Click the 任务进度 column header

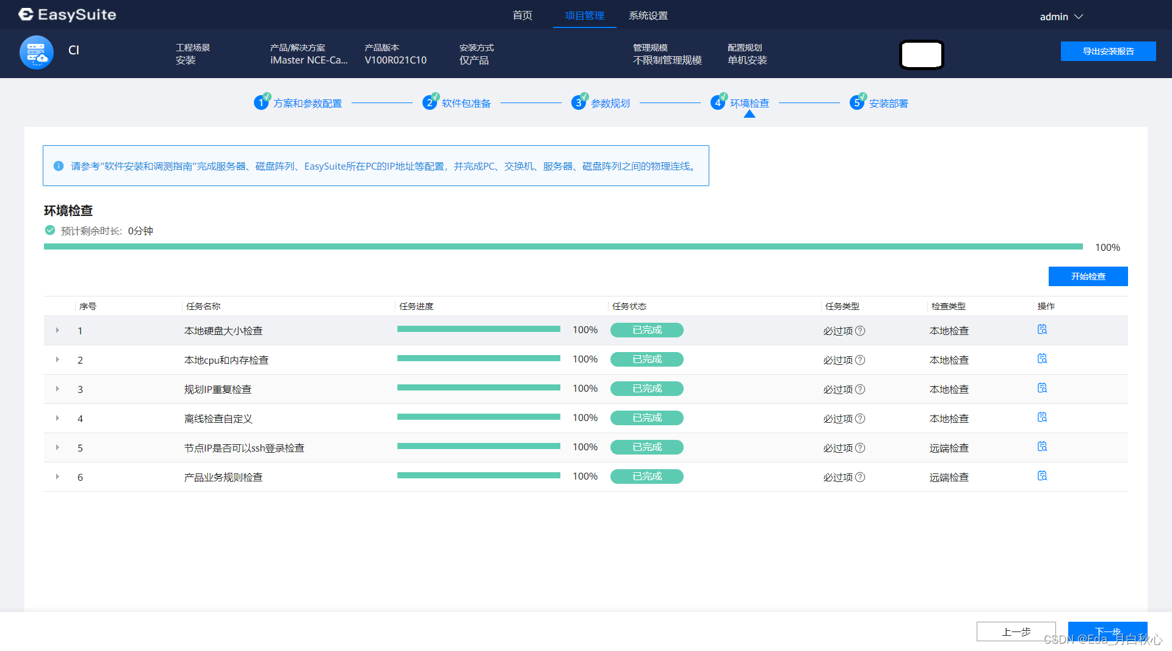(x=416, y=306)
